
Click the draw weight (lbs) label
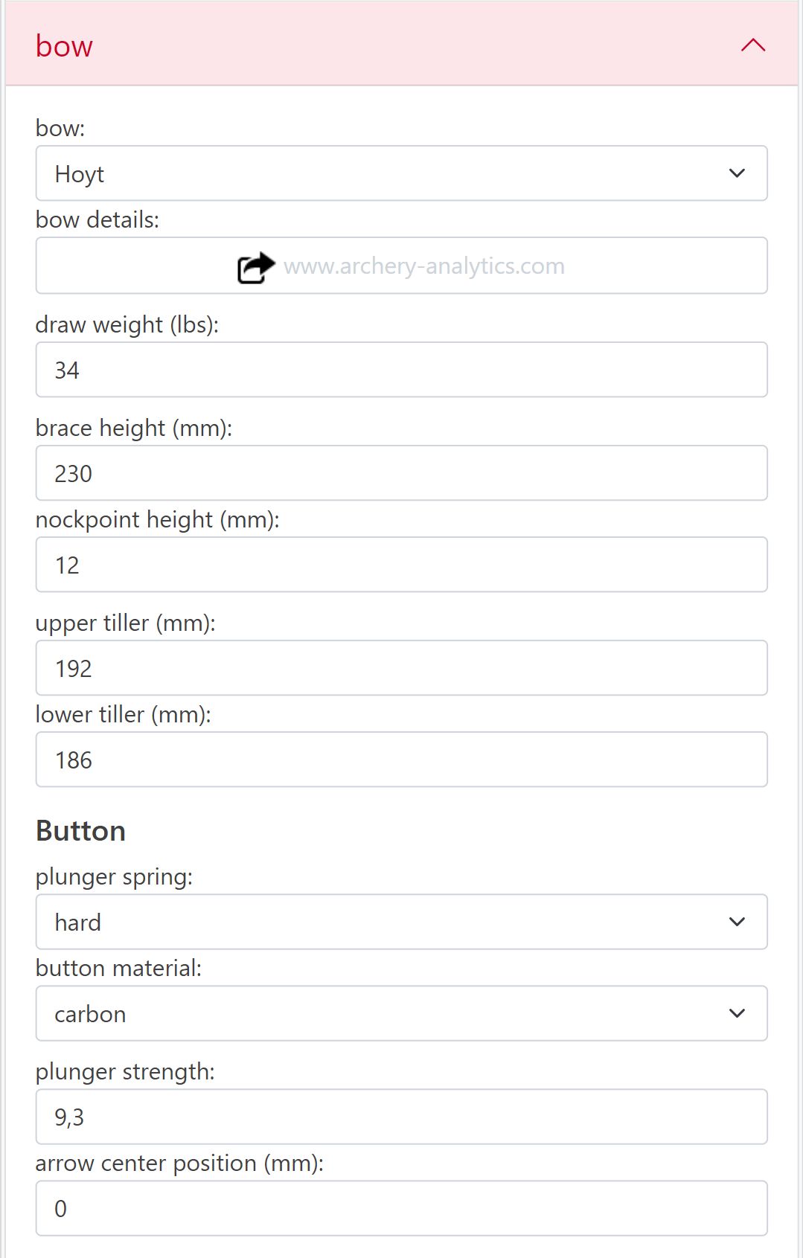tap(127, 325)
